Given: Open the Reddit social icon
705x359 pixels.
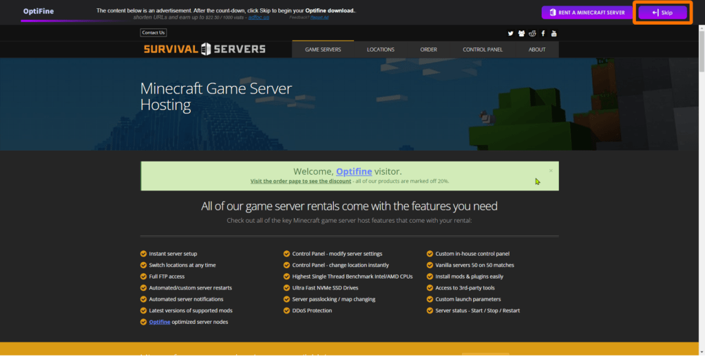Looking at the screenshot, I should [532, 33].
